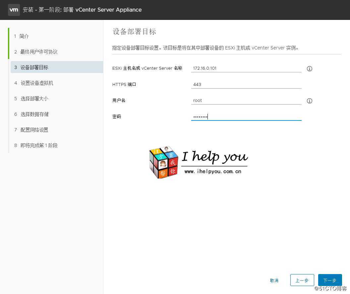Focus the HTTPS 端口 field showing 443
350x294 pixels.
(246, 84)
